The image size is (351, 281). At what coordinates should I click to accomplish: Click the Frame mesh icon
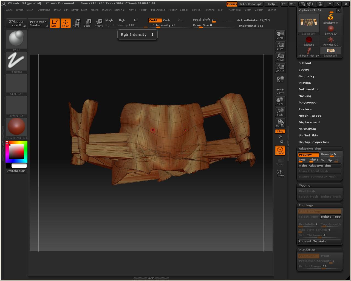280,150
